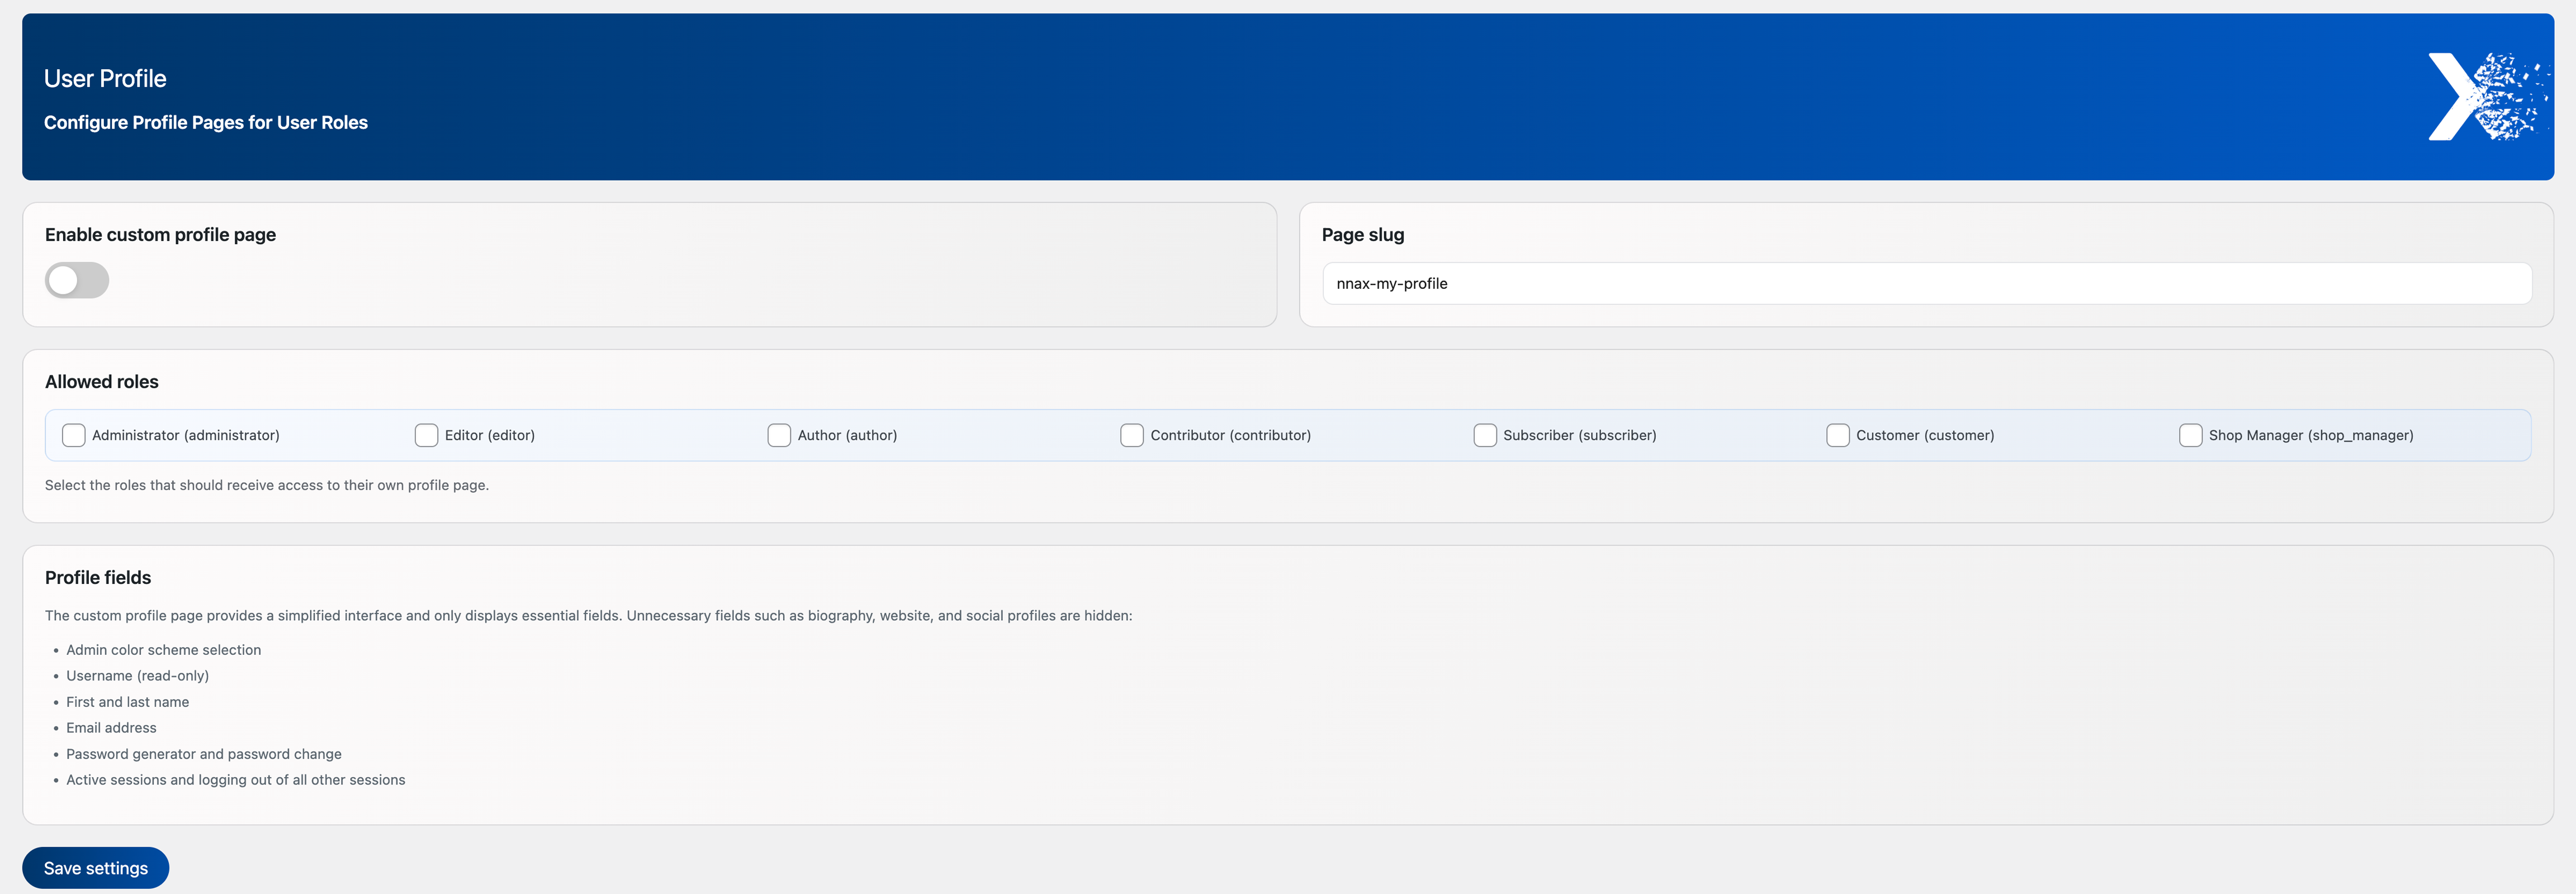Click the 'Email address' list item
2576x894 pixels.
(x=112, y=728)
